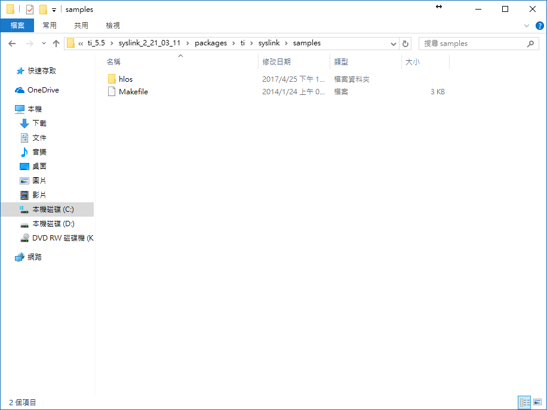
Task: Click the 3 KB size cell
Action: click(x=438, y=92)
